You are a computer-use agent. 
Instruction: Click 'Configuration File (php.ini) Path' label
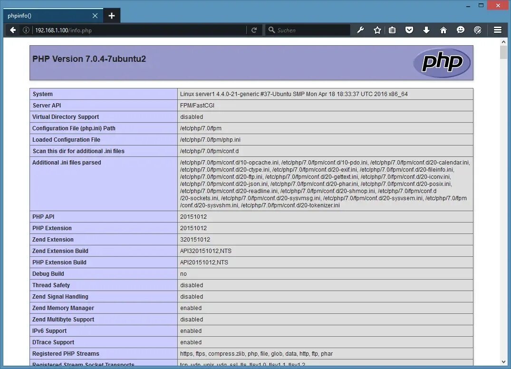point(74,128)
